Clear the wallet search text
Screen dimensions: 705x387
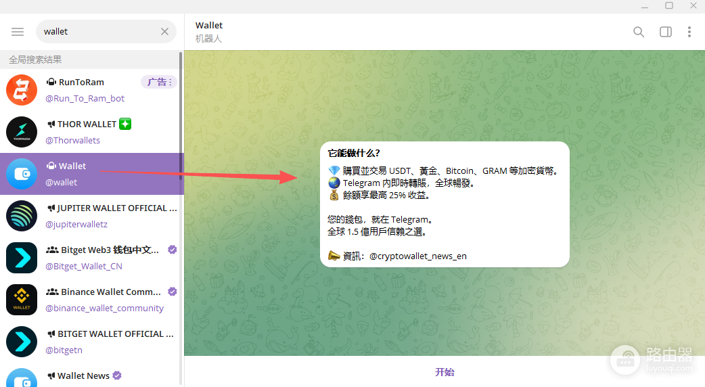164,32
